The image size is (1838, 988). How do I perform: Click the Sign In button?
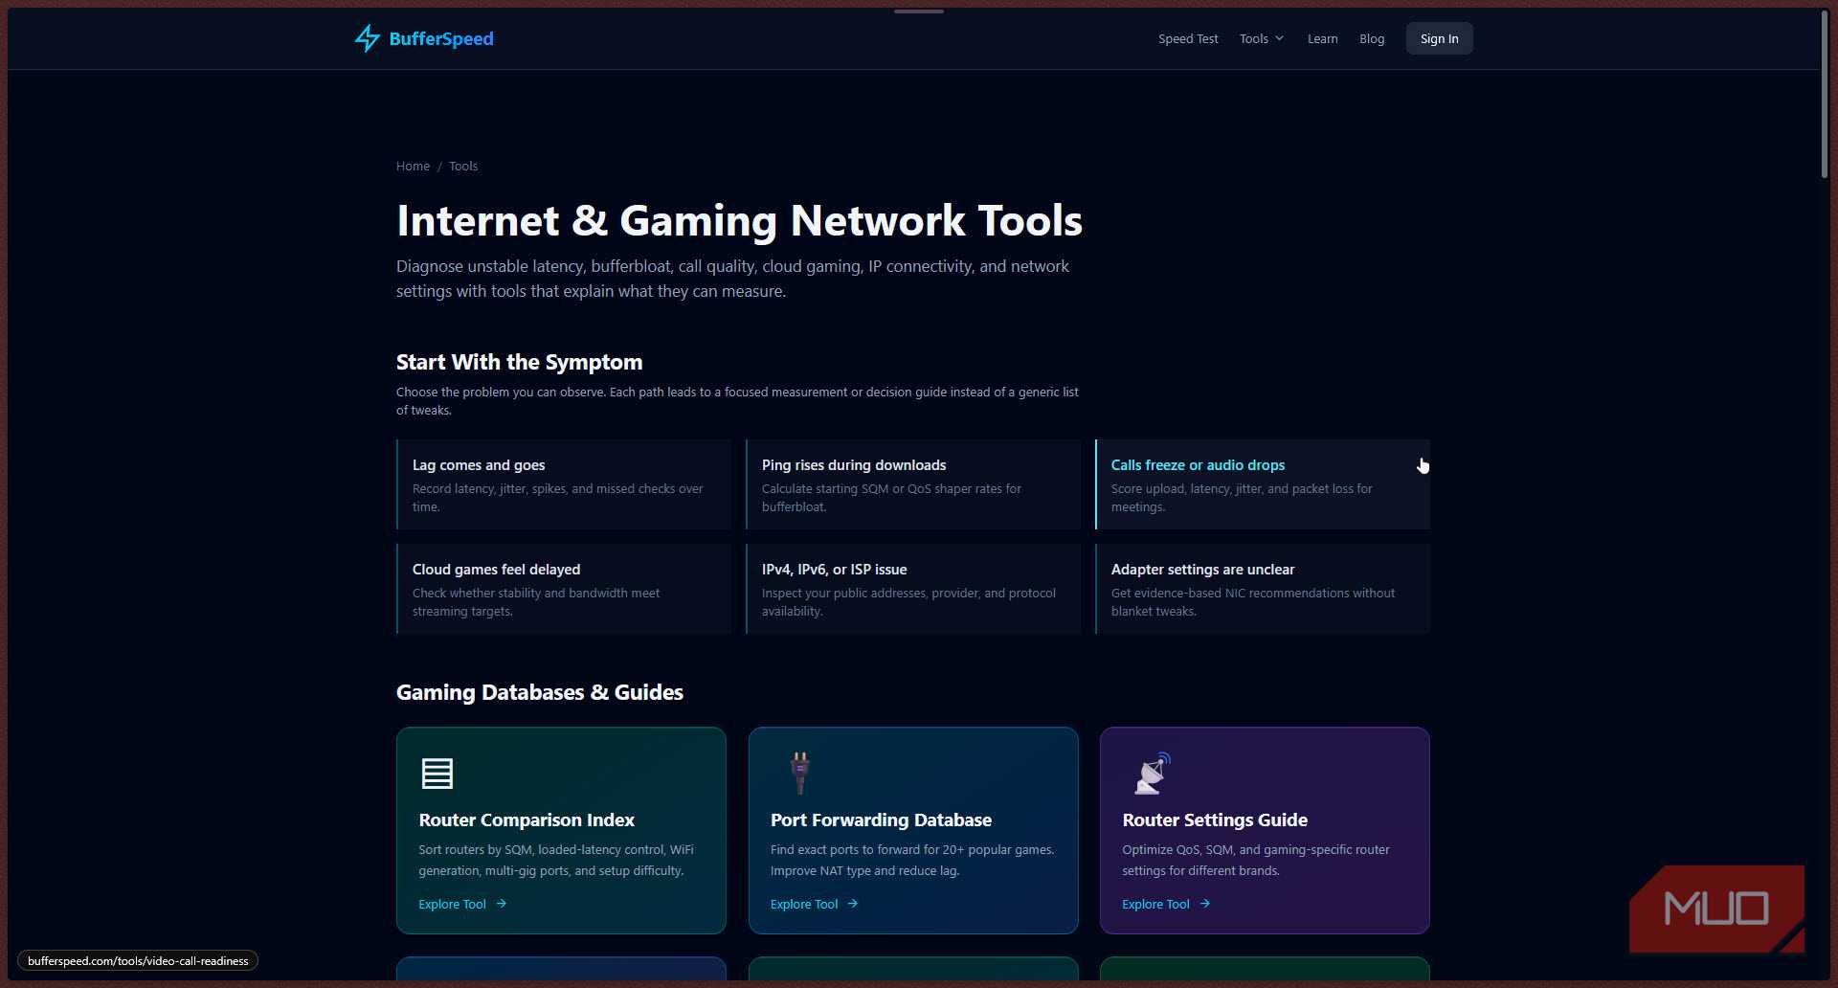[x=1439, y=38]
